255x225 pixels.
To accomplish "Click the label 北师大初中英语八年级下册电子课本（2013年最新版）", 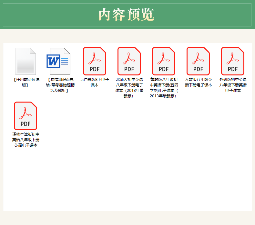I will 129,88.
